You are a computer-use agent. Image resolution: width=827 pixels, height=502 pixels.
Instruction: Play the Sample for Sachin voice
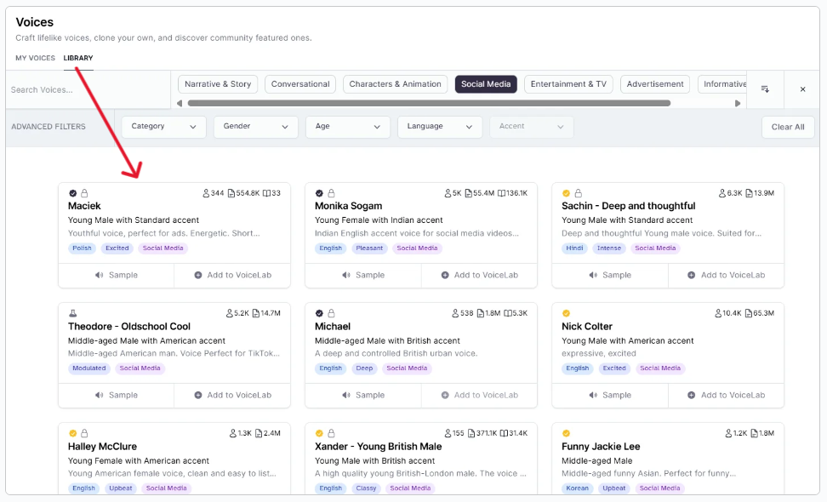[x=610, y=276]
